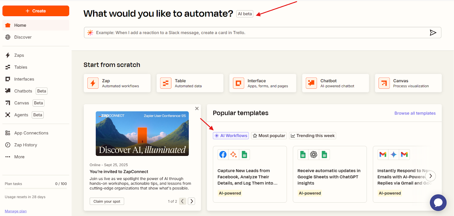
Task: Open the chat support bubble
Action: [438, 203]
